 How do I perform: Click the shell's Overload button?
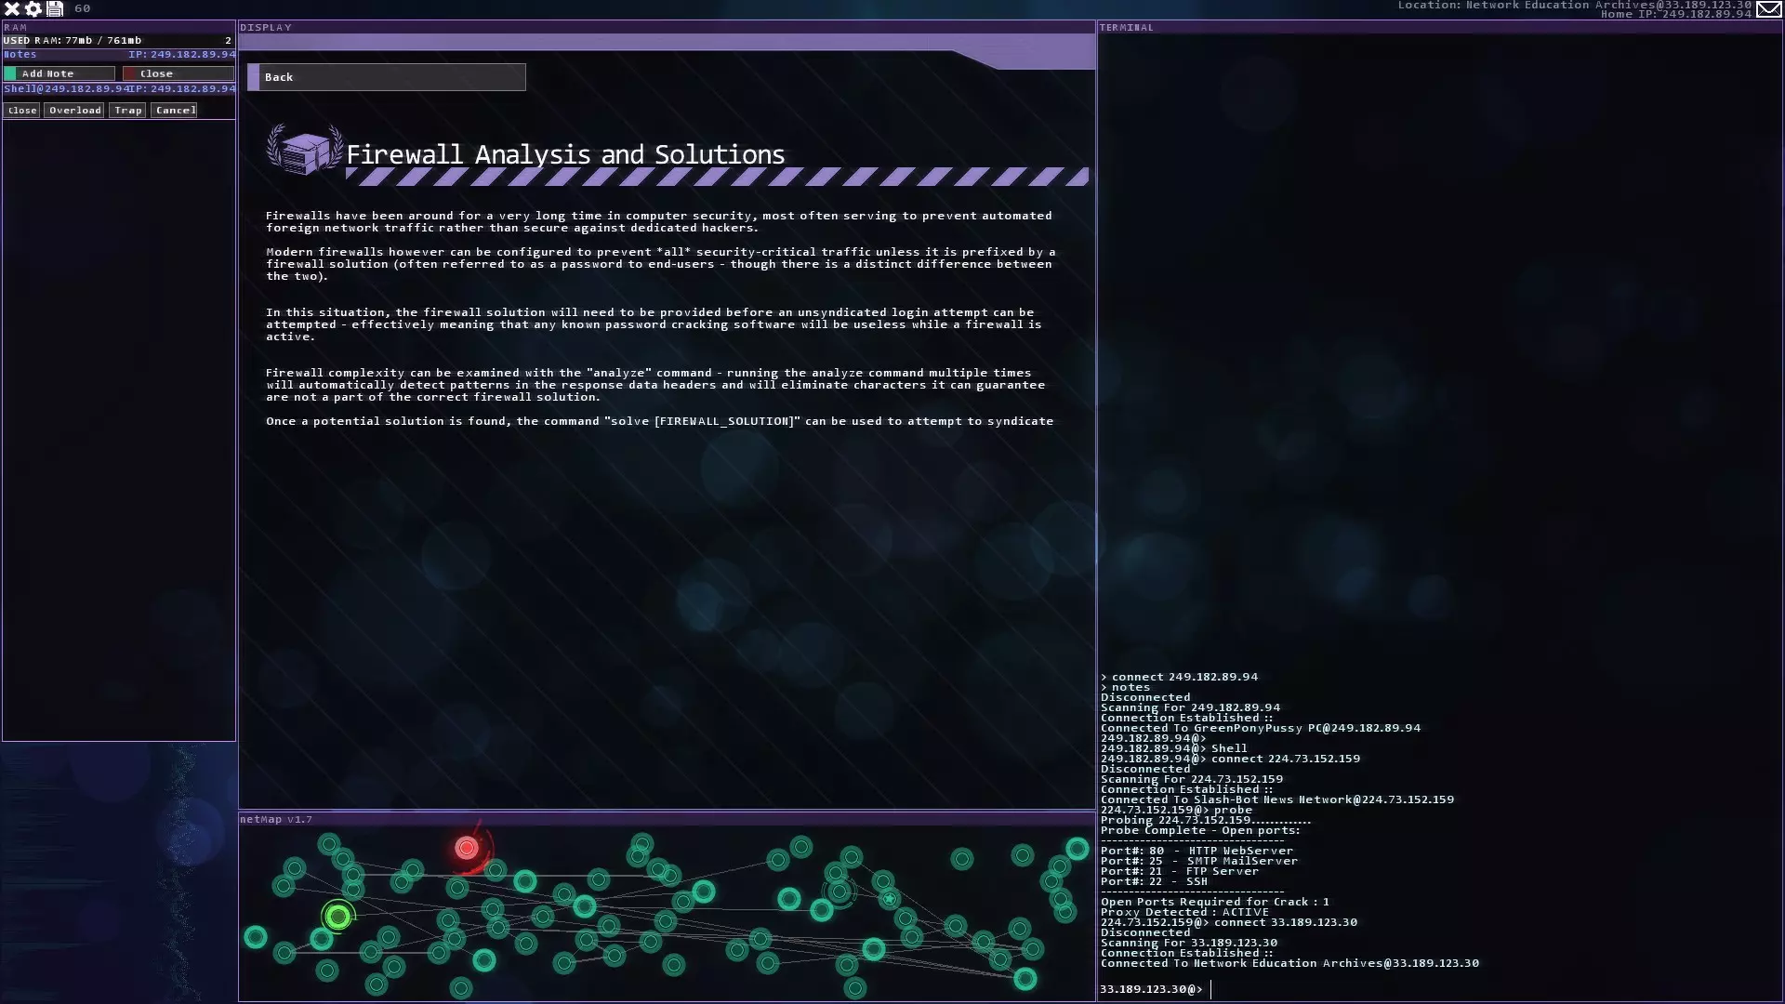(x=74, y=111)
